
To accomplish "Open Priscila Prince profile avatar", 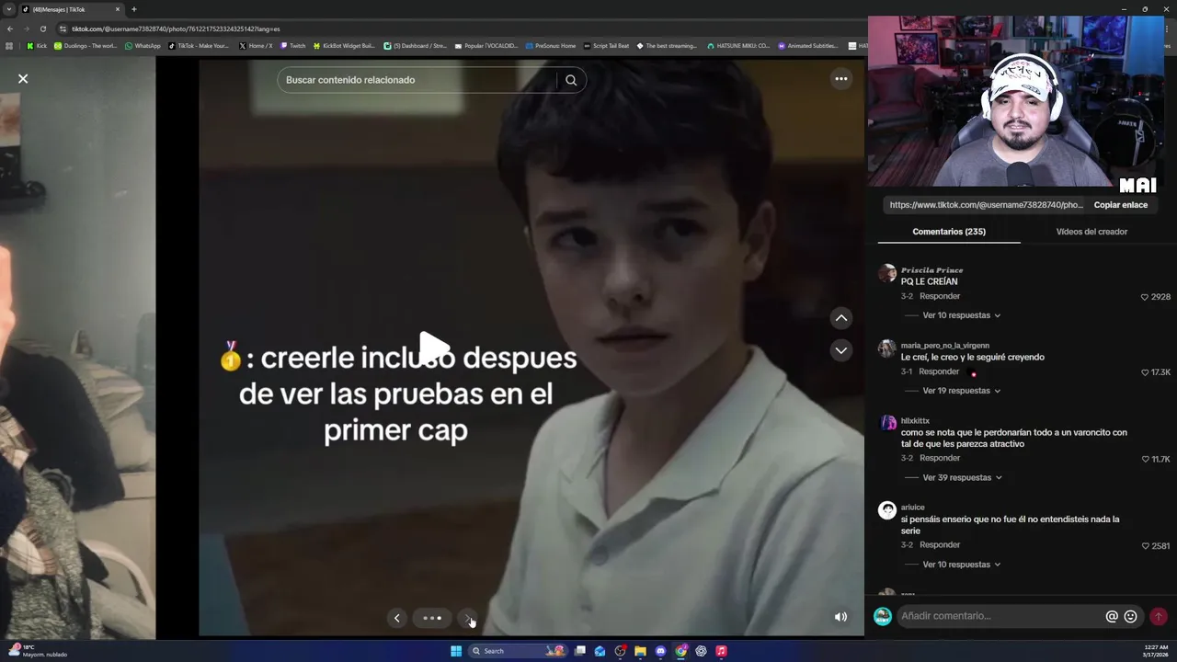I will pos(887,273).
